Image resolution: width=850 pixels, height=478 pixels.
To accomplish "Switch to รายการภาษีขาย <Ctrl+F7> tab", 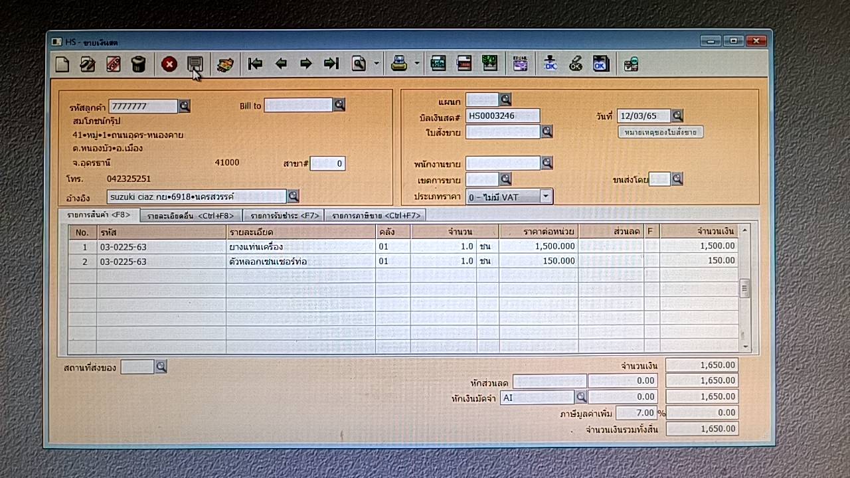I will (x=376, y=215).
